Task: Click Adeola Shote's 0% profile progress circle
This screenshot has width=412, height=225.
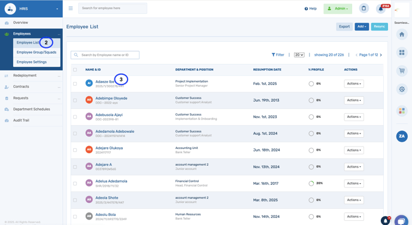Action: click(x=311, y=200)
